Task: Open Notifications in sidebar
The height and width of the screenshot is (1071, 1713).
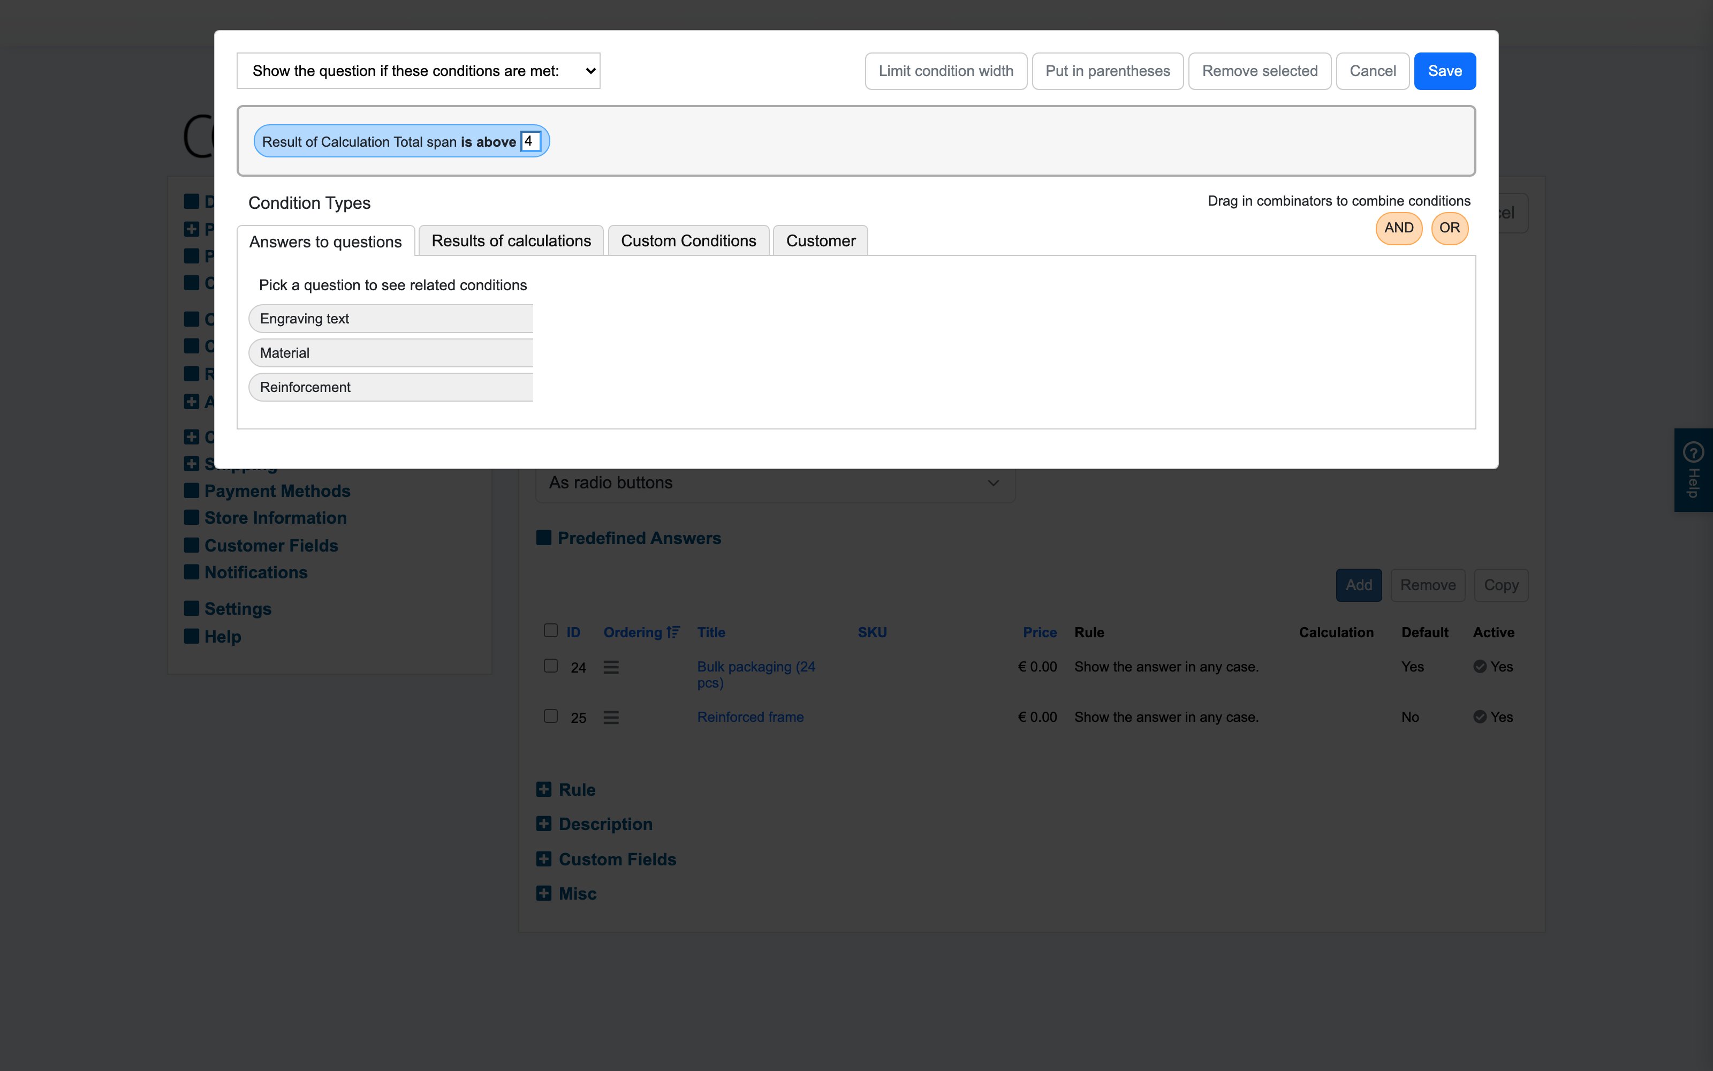Action: 255,572
